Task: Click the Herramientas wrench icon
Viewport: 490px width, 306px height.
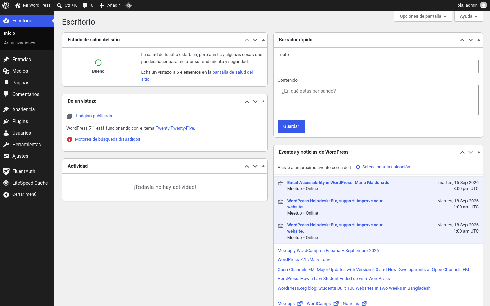Action: coord(6,144)
